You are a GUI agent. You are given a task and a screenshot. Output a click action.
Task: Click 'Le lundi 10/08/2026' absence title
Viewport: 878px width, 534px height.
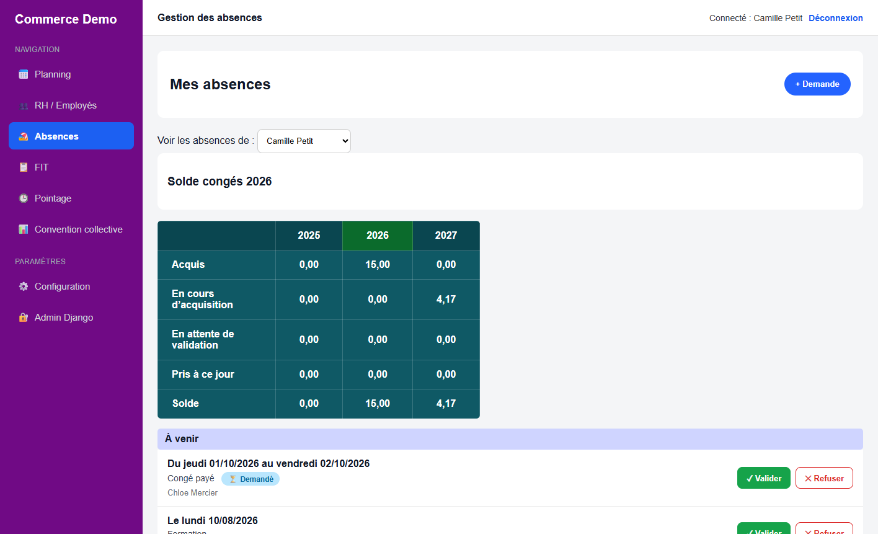point(213,520)
